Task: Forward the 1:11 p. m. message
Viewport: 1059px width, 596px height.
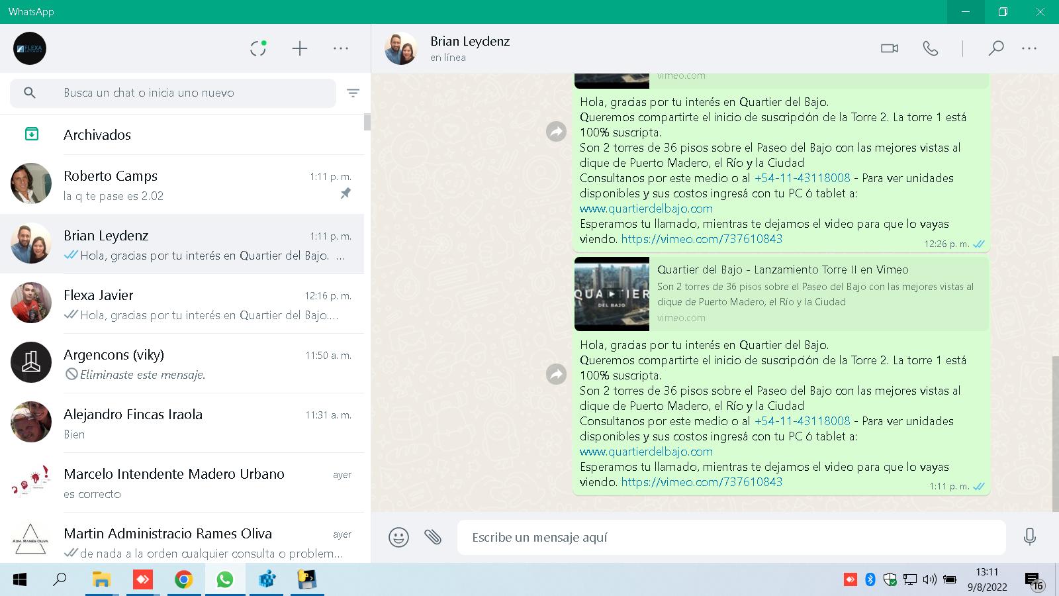Action: pyautogui.click(x=556, y=374)
